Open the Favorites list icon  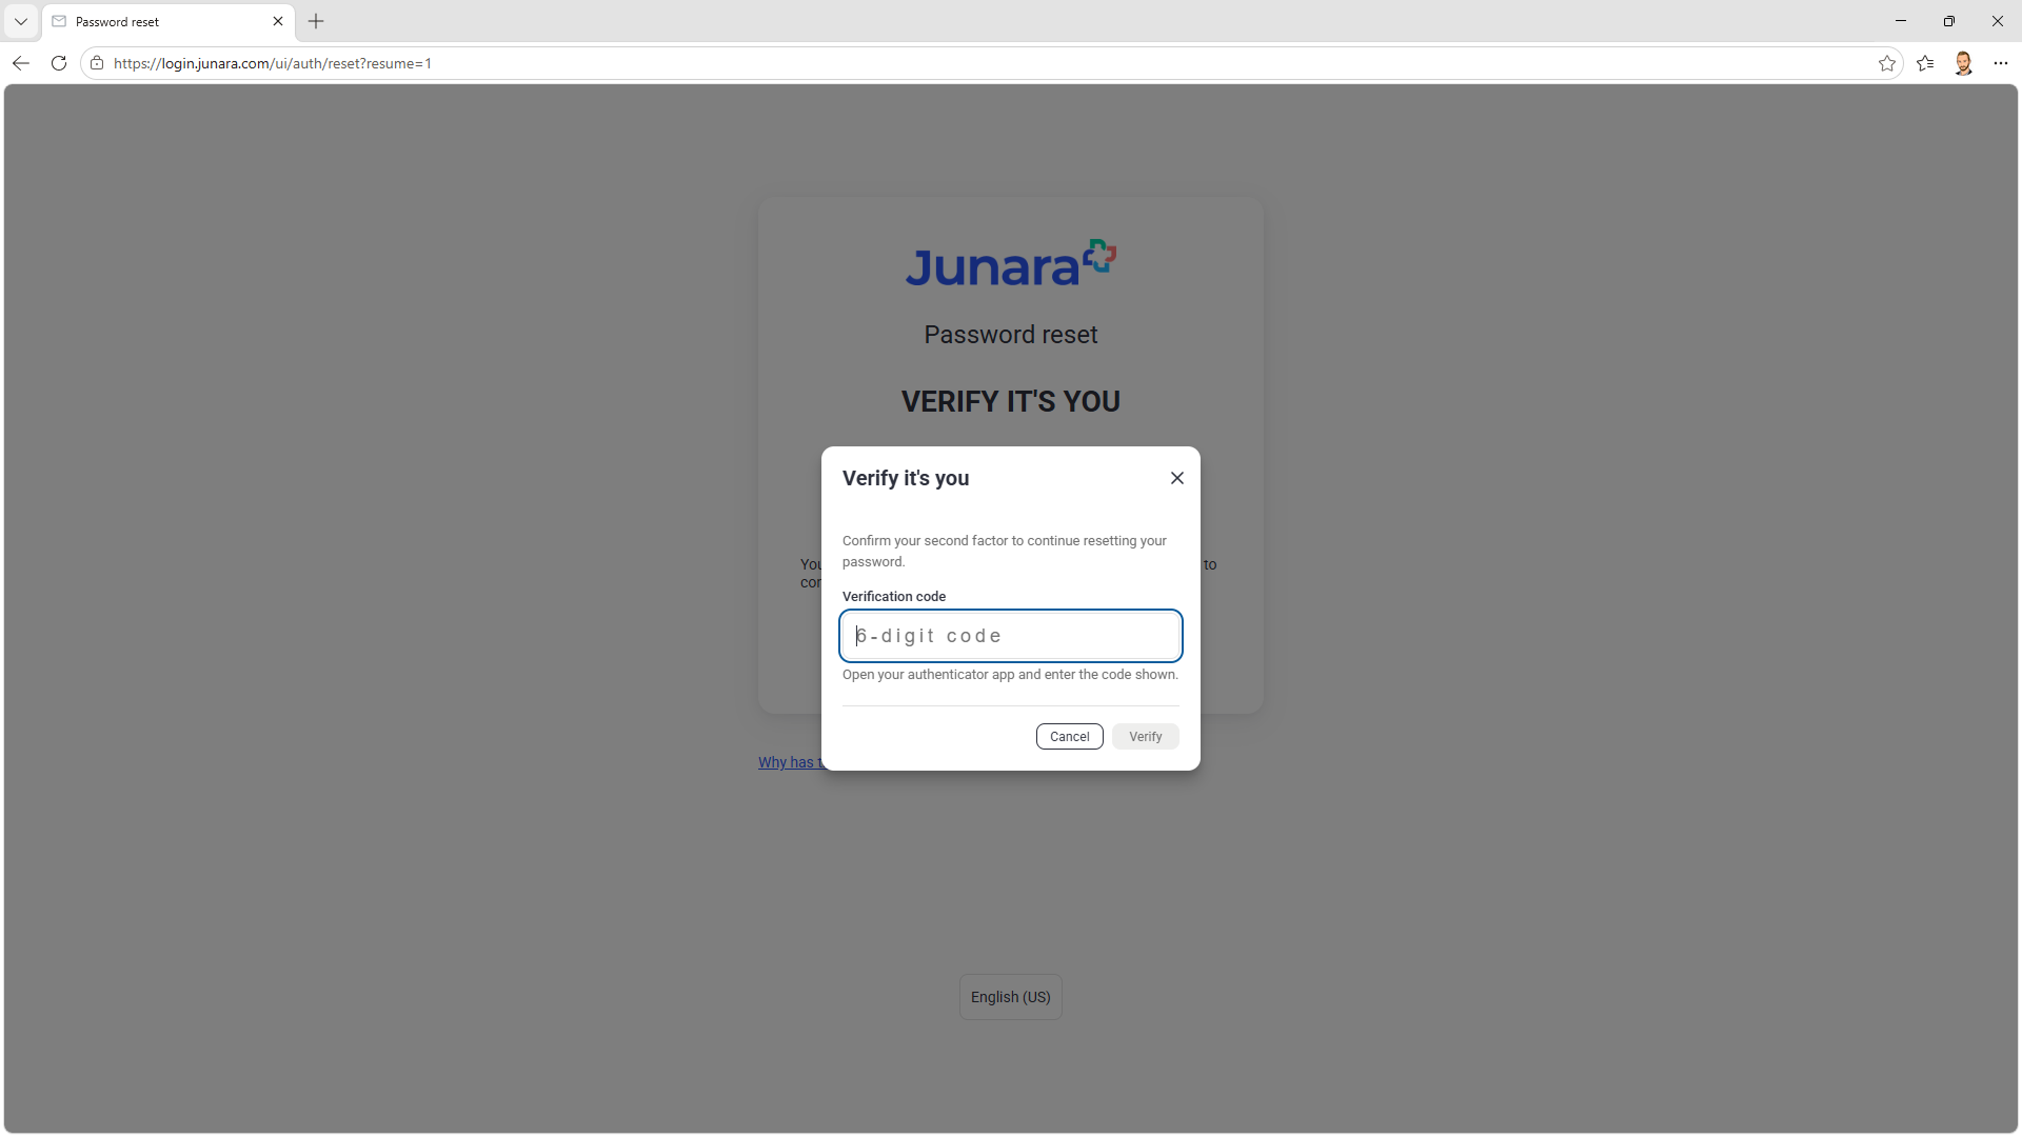click(x=1925, y=63)
